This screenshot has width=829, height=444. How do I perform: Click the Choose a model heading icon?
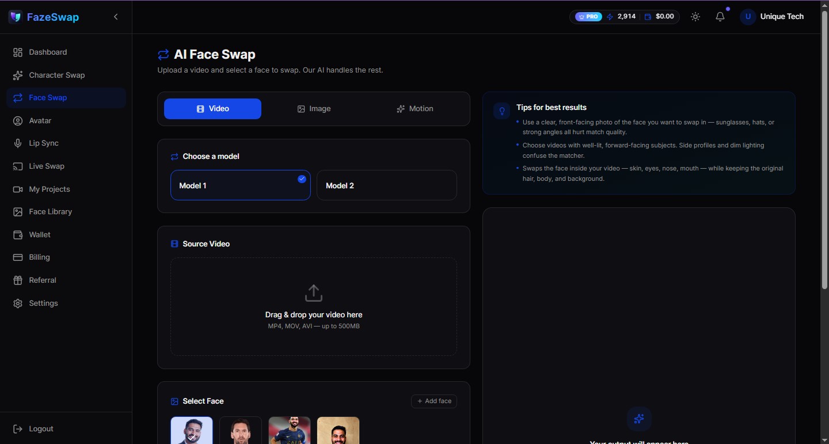pos(174,157)
